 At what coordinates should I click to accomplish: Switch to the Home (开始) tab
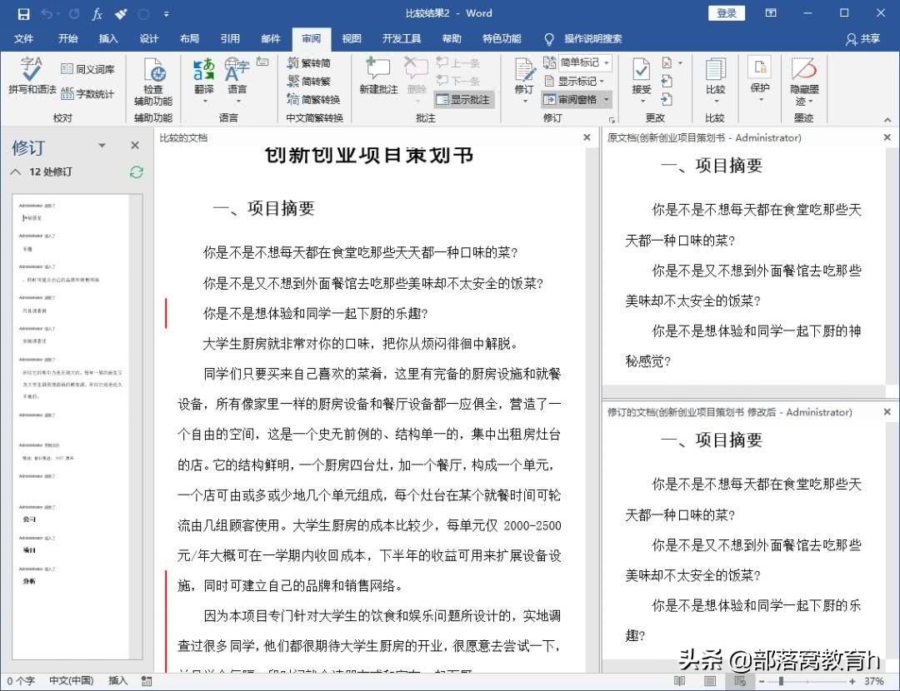[67, 39]
